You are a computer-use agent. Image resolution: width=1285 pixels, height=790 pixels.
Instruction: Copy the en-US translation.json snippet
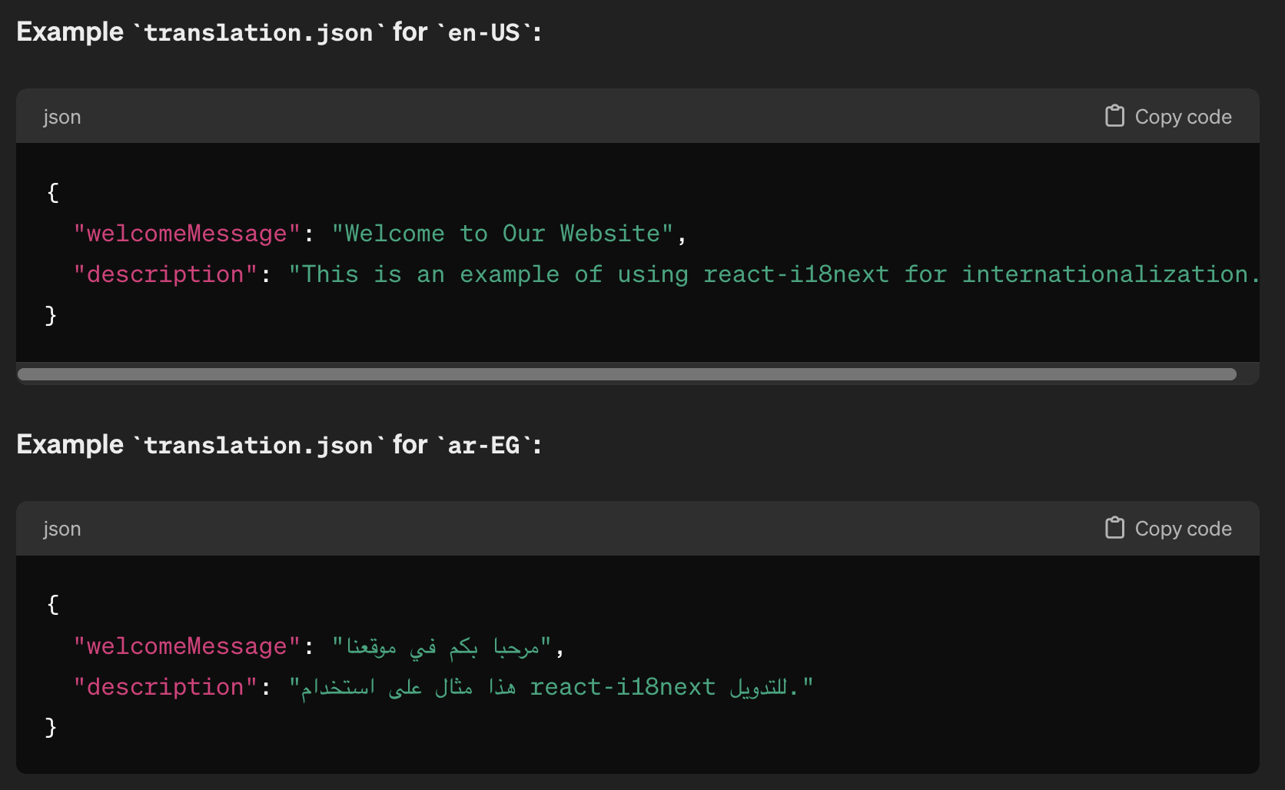point(1167,116)
